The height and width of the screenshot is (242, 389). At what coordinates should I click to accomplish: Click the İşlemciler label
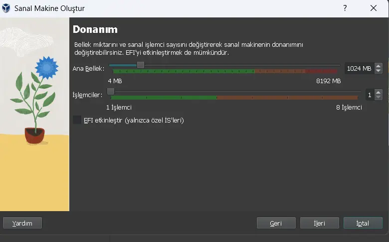(x=87, y=95)
